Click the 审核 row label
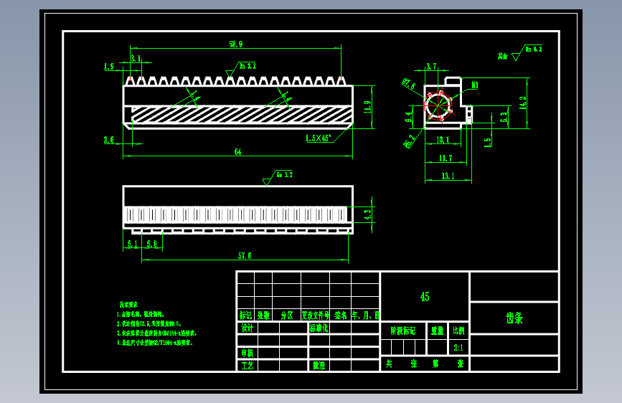 247,353
